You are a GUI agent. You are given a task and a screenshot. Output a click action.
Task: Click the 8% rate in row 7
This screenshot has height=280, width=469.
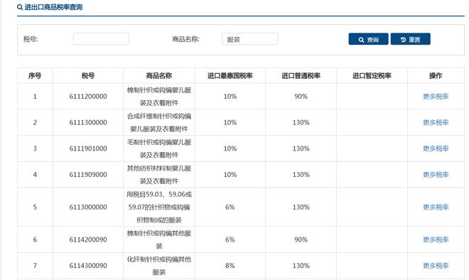coord(230,265)
